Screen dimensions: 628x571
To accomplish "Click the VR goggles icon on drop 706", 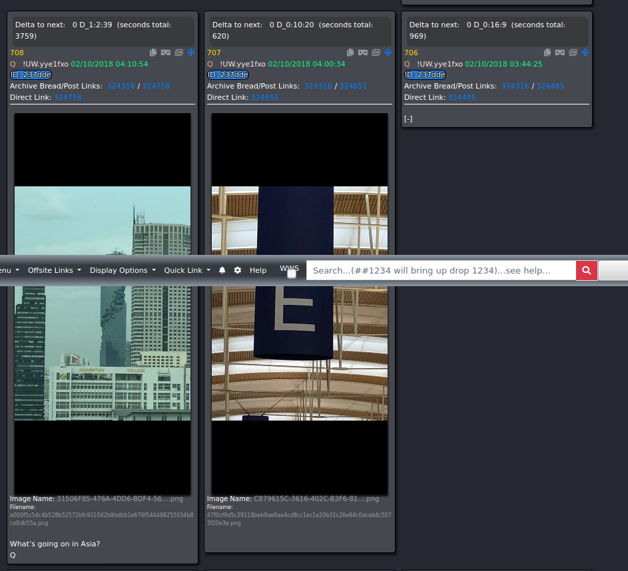I will point(560,53).
